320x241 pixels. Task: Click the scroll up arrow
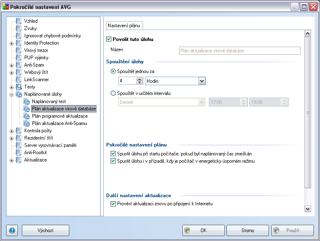tap(308, 34)
